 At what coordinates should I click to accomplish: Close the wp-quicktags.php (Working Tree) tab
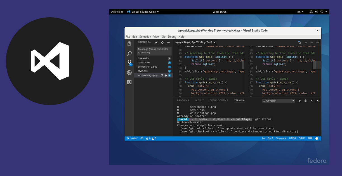[x=215, y=42]
